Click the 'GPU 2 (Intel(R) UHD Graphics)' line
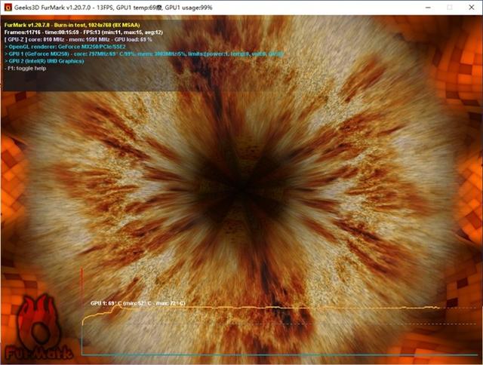The width and height of the screenshot is (483, 365). tap(45, 61)
